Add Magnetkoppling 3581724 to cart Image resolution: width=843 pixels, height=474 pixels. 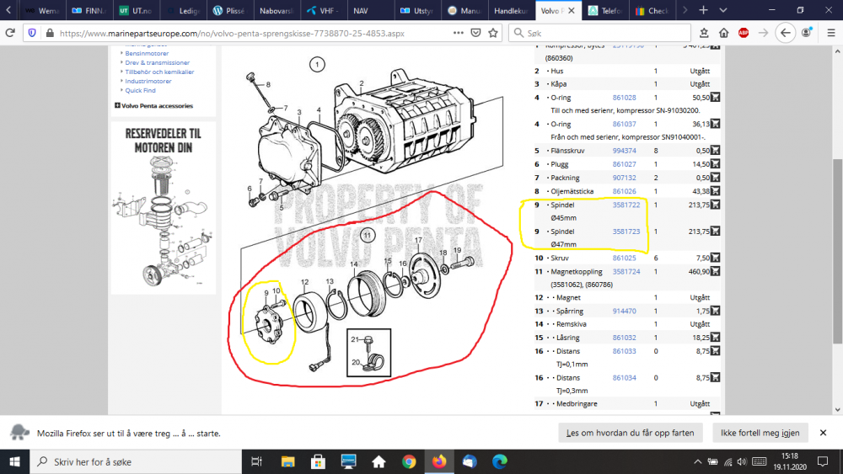(715, 271)
